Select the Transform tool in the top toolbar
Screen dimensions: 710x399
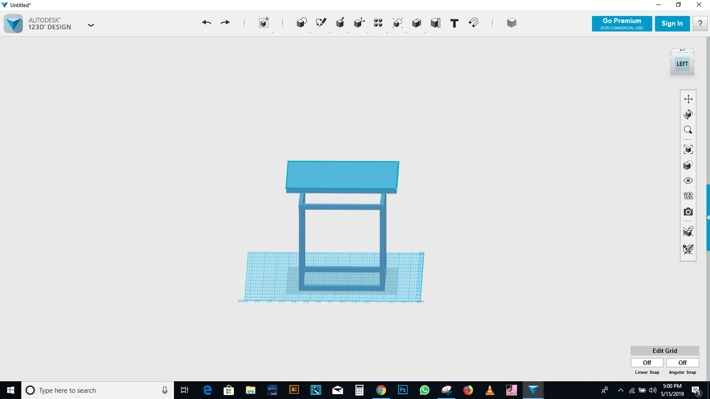(264, 23)
